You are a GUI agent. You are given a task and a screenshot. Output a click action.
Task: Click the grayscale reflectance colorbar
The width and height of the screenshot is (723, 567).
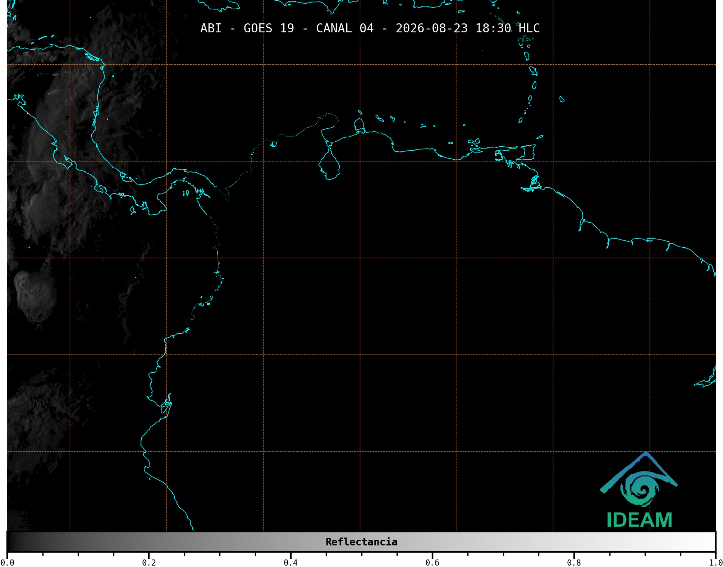click(x=361, y=542)
